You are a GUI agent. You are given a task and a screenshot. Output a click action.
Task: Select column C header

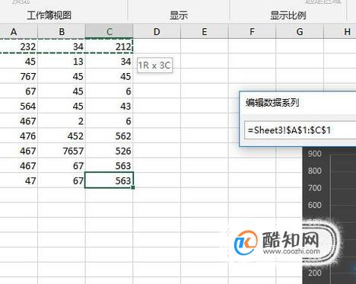tap(109, 31)
